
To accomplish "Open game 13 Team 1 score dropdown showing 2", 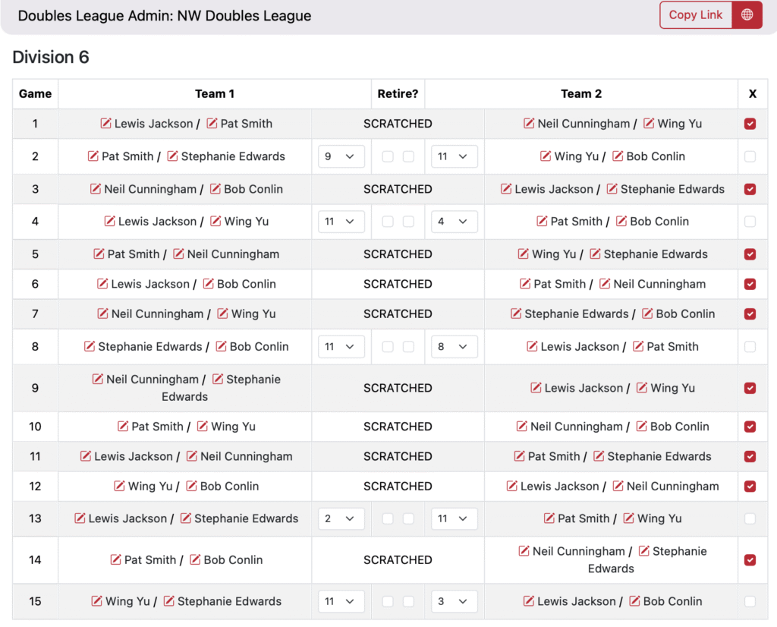I will click(341, 518).
